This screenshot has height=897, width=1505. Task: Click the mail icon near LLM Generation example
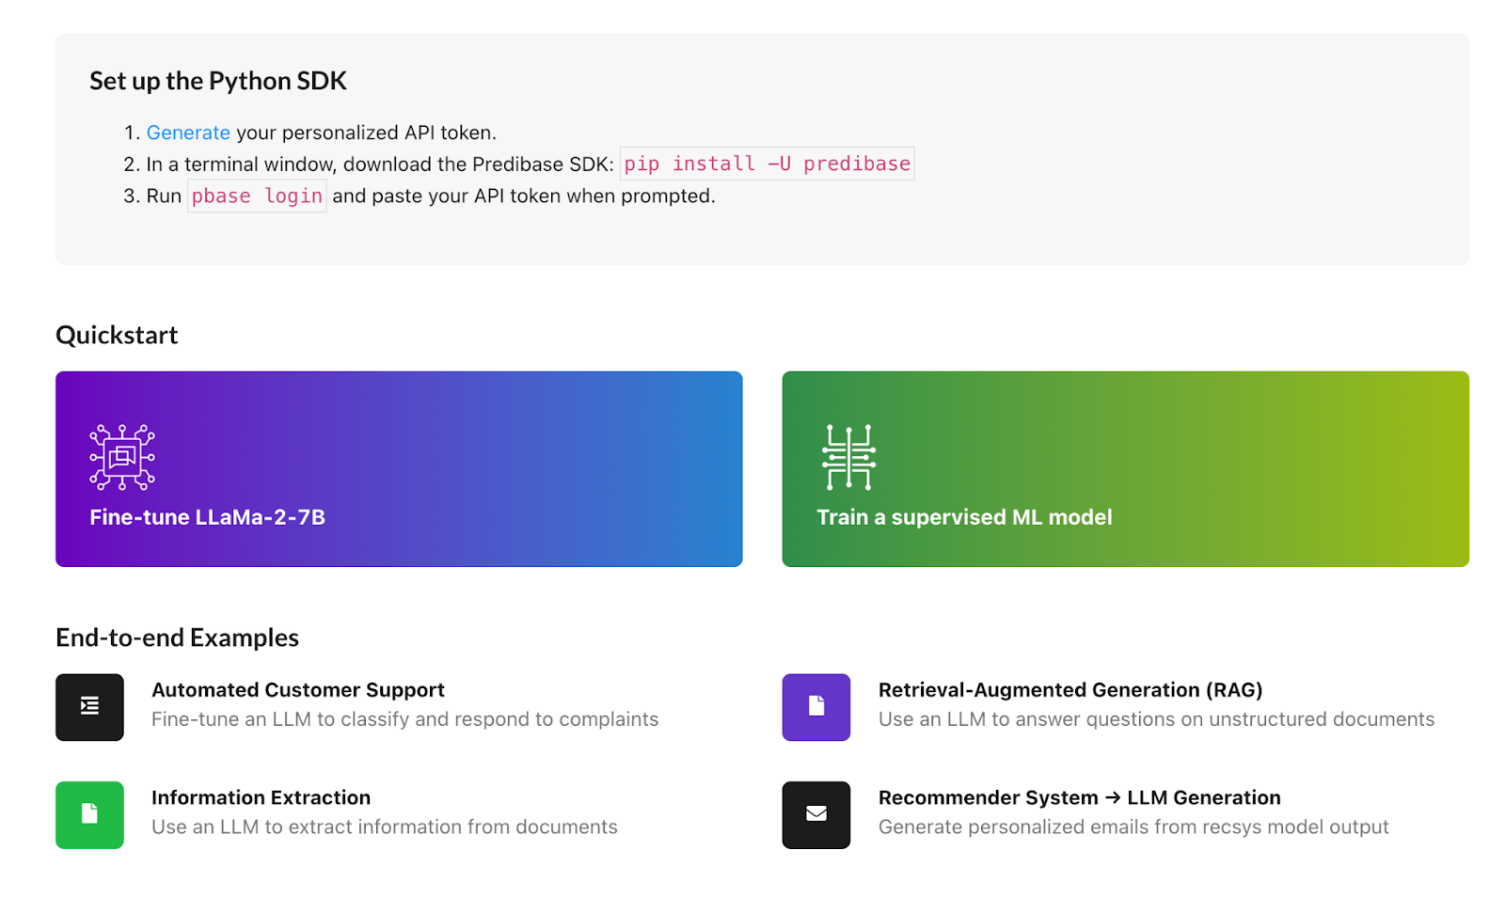coord(816,814)
